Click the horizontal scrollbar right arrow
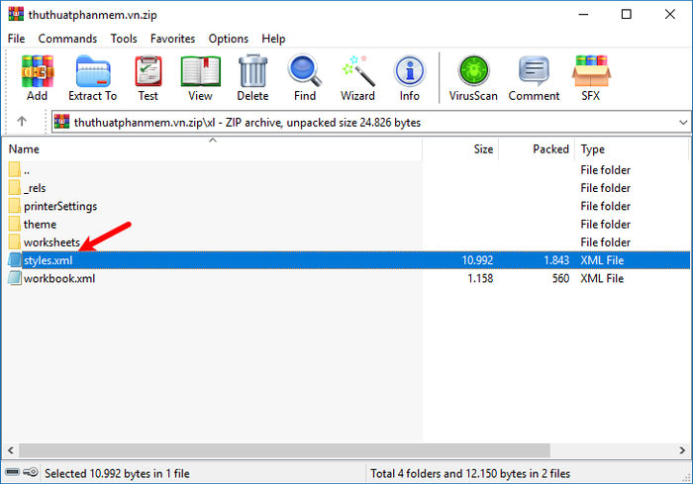The image size is (693, 484). [682, 450]
